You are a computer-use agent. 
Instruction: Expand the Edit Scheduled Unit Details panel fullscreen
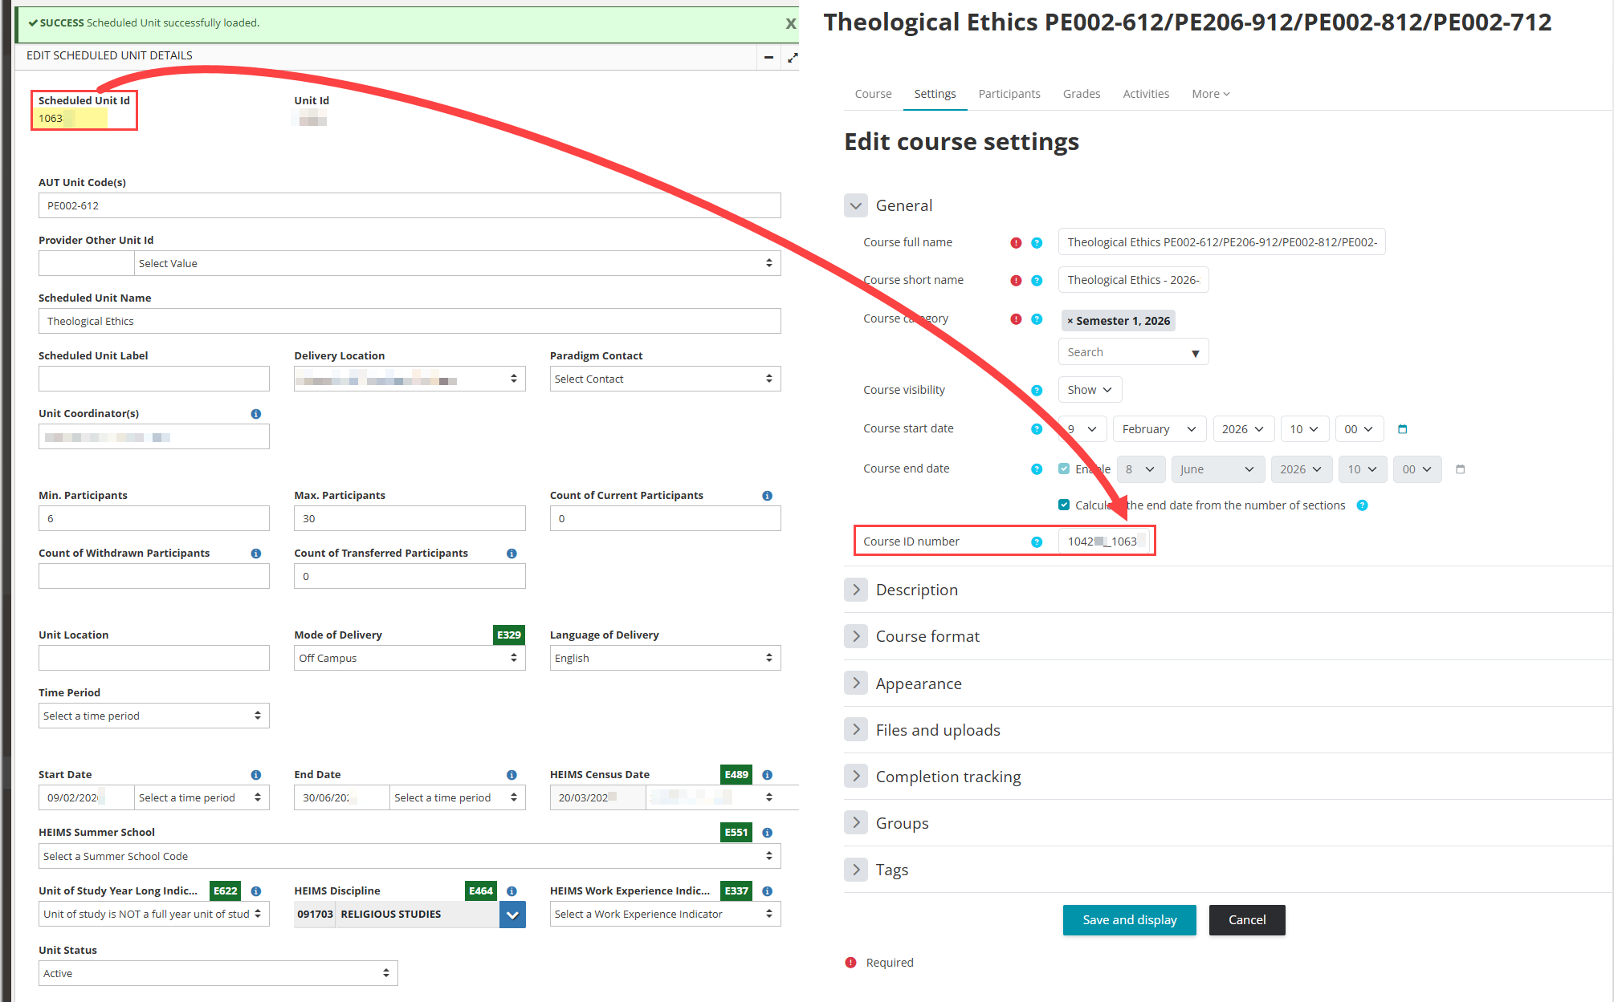793,57
